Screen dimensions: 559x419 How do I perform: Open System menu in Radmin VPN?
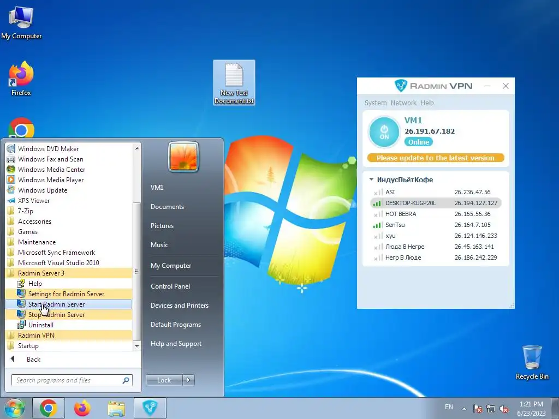click(376, 103)
